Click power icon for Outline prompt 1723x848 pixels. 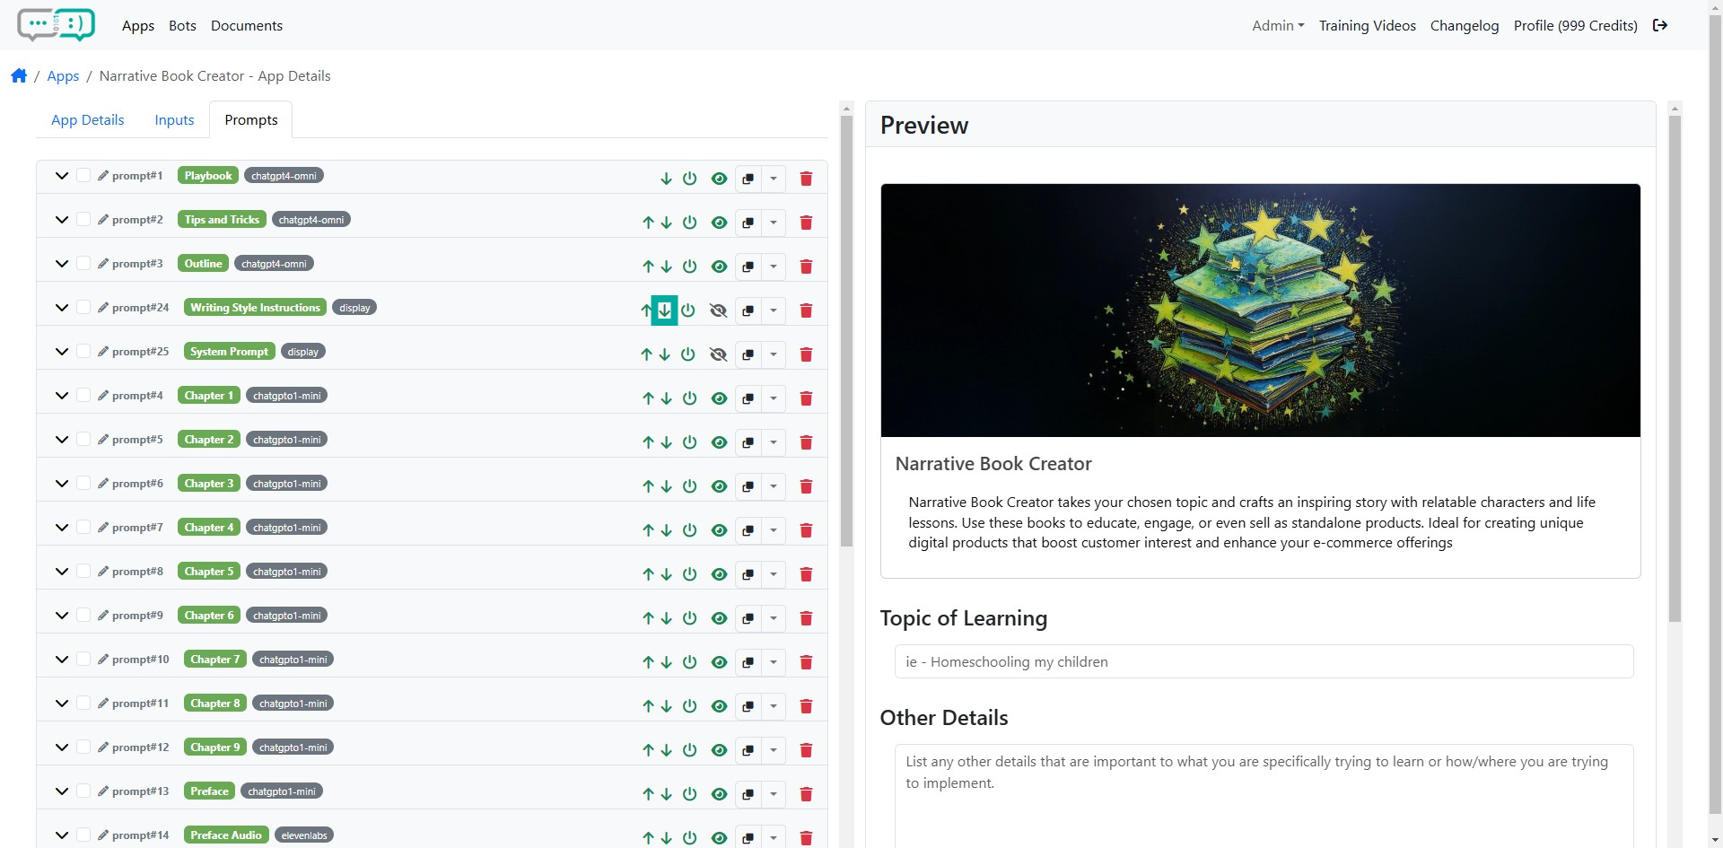pos(689,267)
